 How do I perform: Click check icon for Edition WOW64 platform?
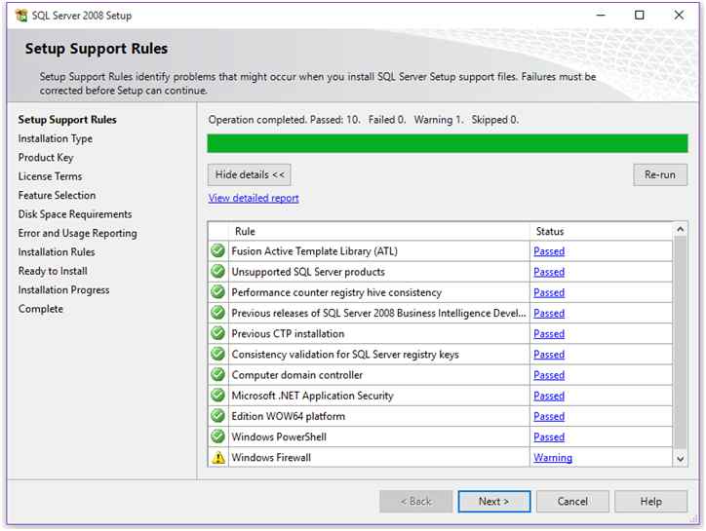[x=217, y=416]
